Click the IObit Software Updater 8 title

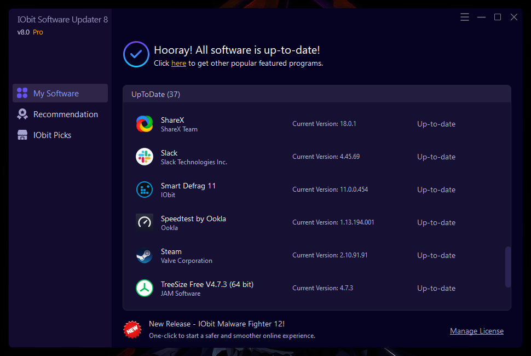click(x=62, y=20)
